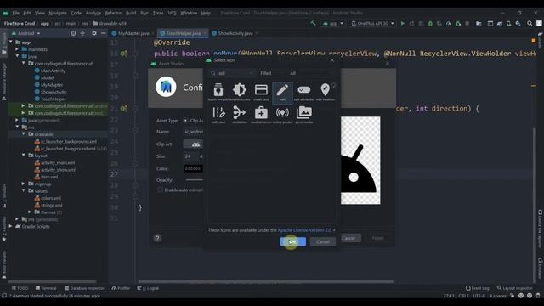Open the Logcat tool window
The width and height of the screenshot is (544, 306).
point(148,288)
